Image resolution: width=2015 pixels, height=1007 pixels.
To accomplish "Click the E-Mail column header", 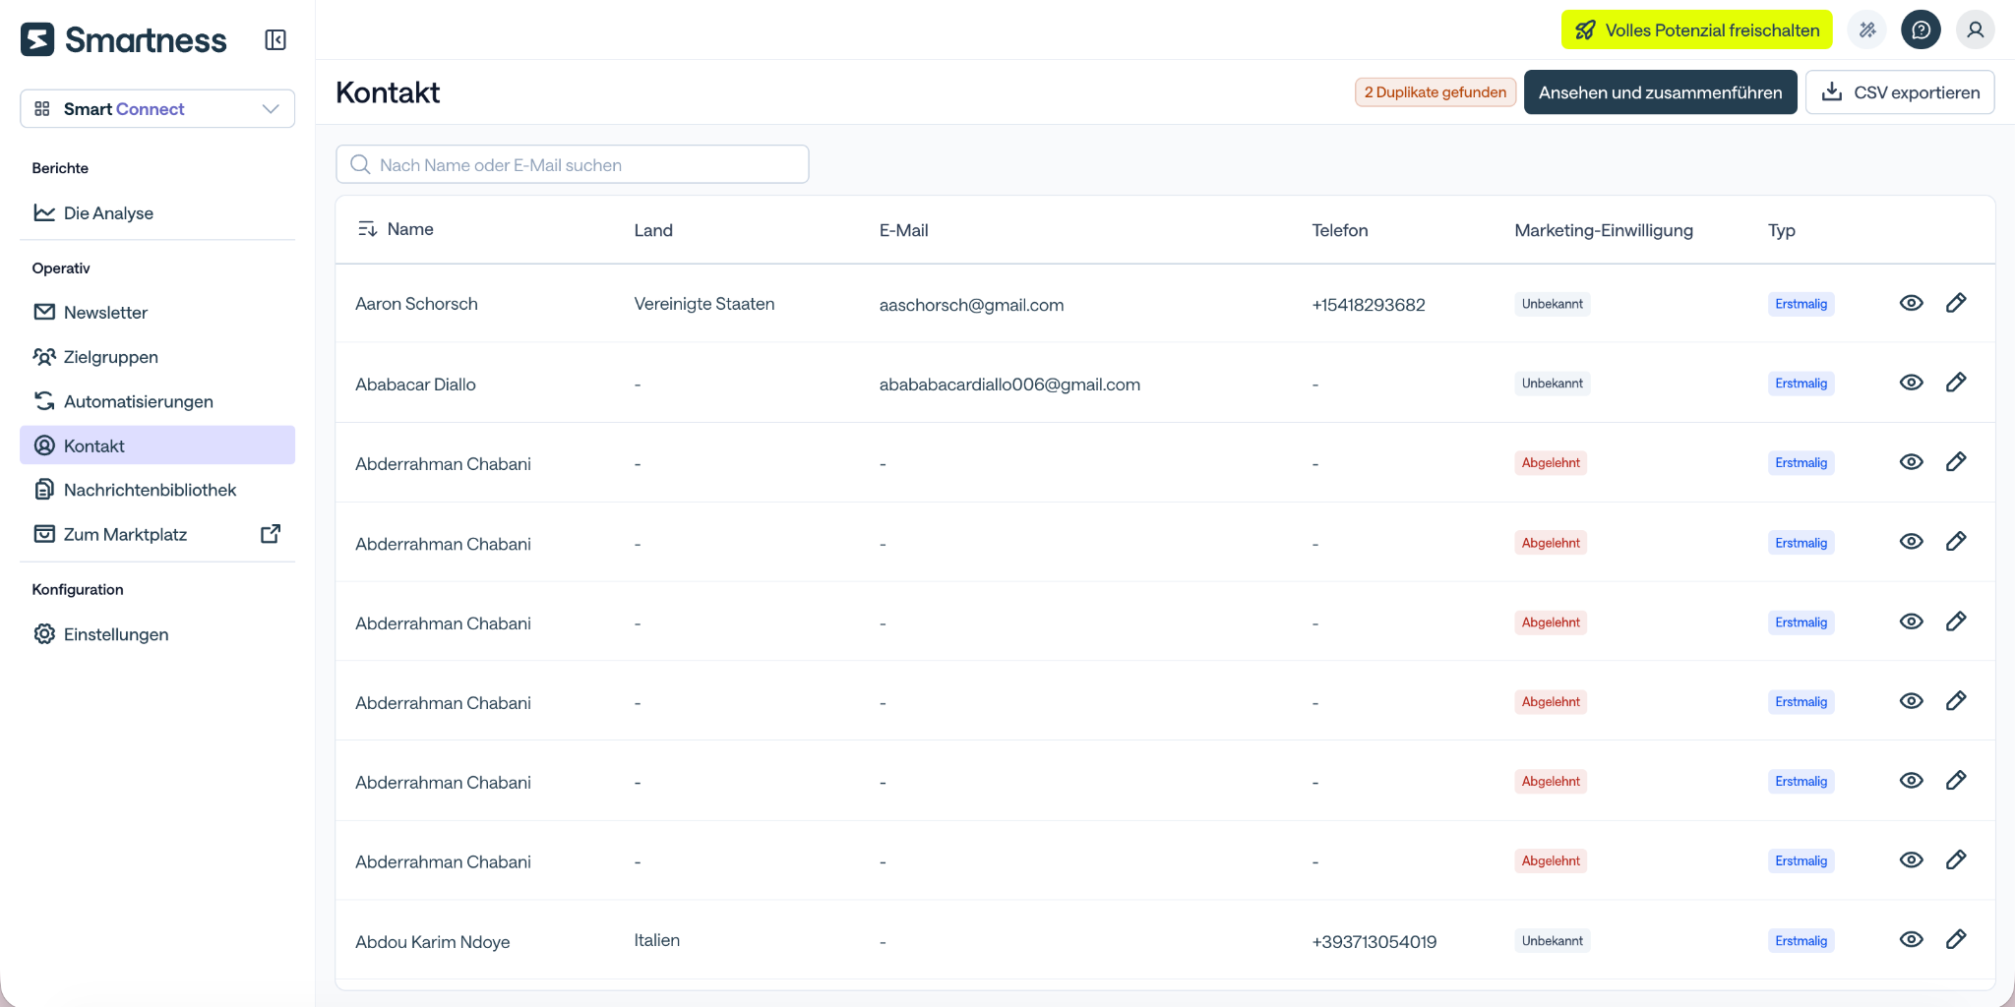I will pos(903,230).
